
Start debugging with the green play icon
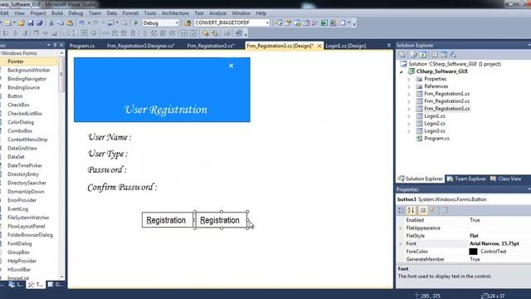tap(136, 23)
